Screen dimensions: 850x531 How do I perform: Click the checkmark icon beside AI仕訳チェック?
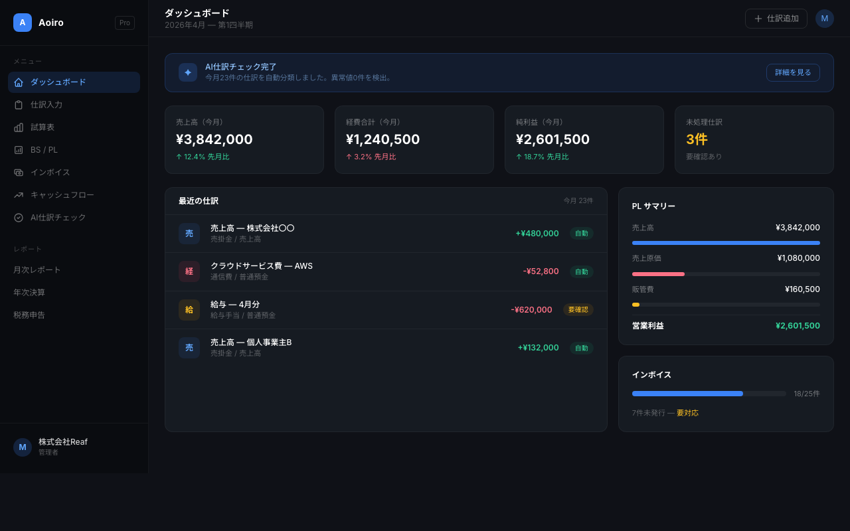(x=19, y=218)
